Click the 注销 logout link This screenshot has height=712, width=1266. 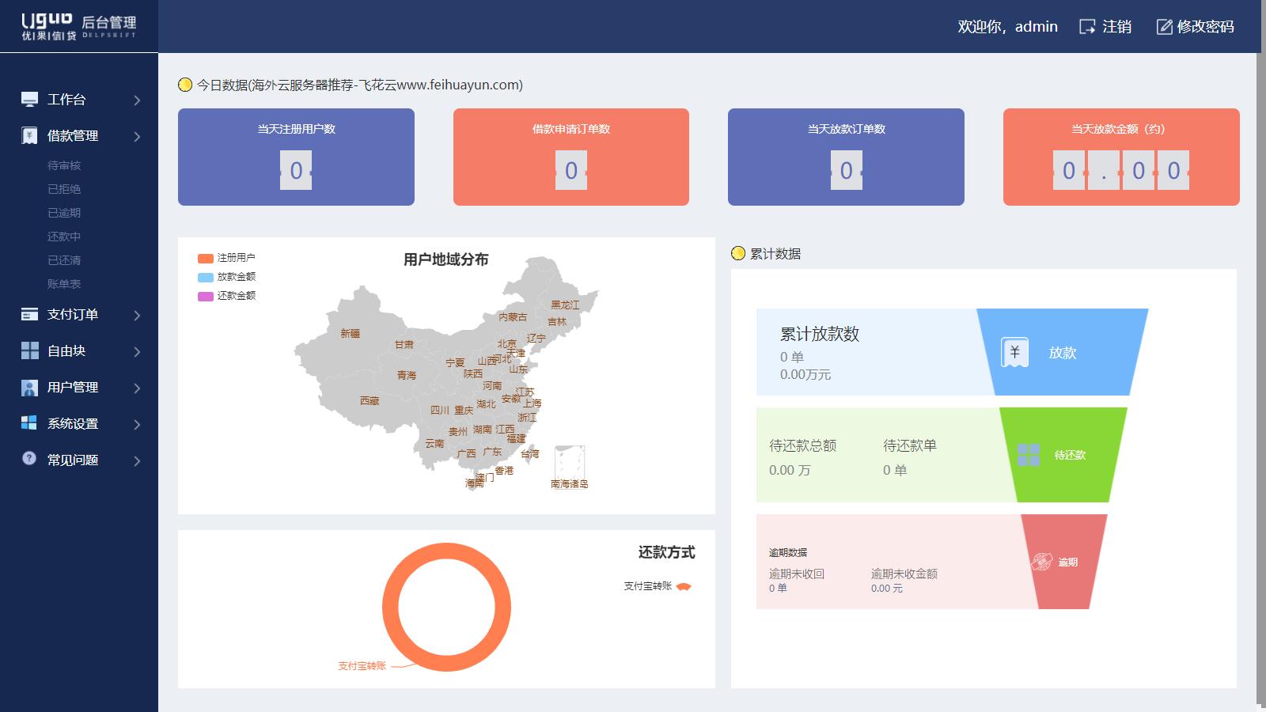click(1116, 26)
